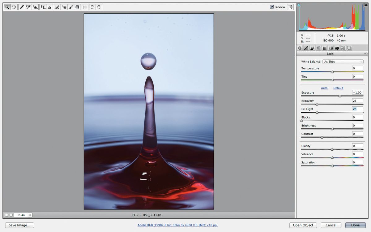
Task: Activate the Crop tool
Action: point(43,7)
